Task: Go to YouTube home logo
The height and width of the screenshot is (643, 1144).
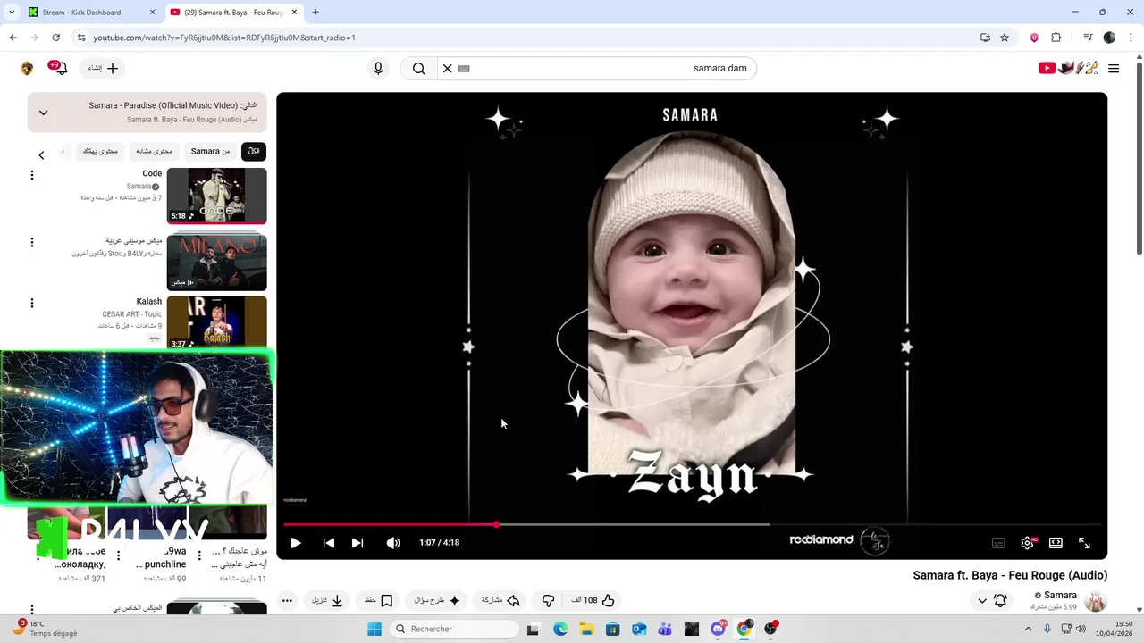Action: click(1067, 69)
